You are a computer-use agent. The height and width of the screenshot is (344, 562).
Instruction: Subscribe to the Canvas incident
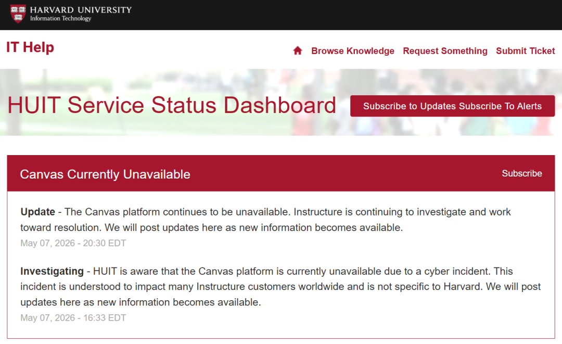click(x=522, y=173)
